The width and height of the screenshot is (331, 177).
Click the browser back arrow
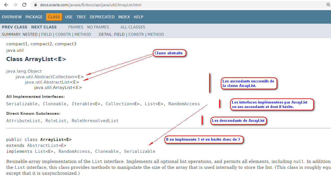[x=6, y=5]
